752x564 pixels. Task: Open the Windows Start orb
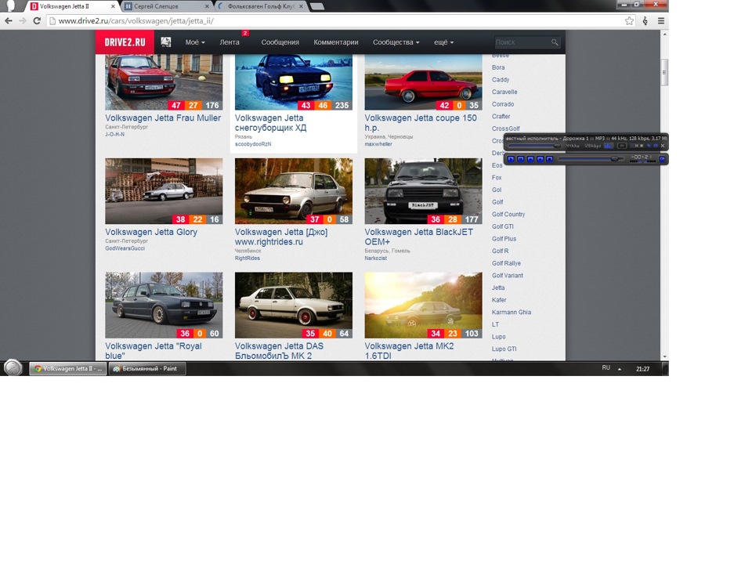[13, 368]
